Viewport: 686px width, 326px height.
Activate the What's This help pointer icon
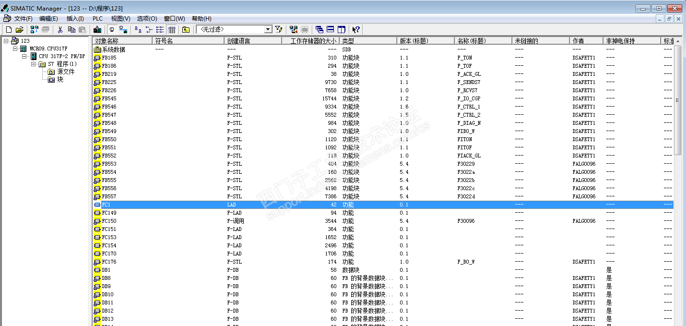[355, 29]
